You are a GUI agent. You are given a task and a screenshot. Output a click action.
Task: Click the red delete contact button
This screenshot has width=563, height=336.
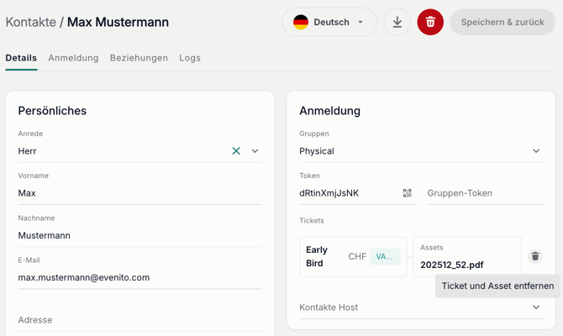(430, 22)
